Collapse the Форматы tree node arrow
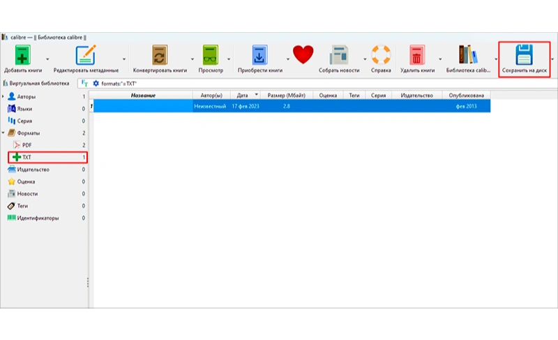The height and width of the screenshot is (340, 558). tap(3, 133)
